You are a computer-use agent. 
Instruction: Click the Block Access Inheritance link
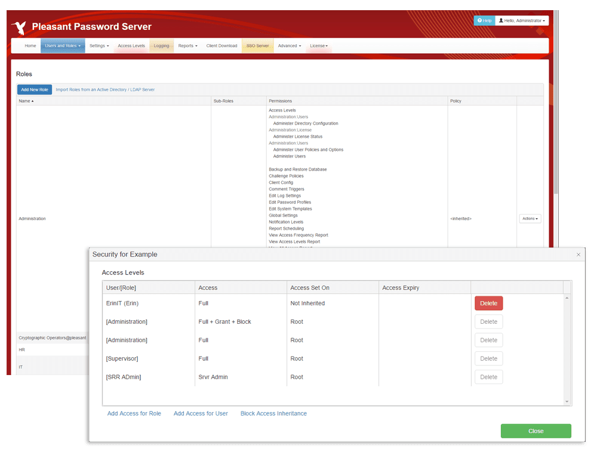pyautogui.click(x=273, y=414)
